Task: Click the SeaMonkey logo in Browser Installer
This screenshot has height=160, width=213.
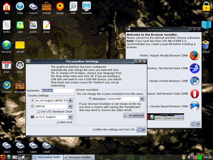Action: [x=194, y=68]
